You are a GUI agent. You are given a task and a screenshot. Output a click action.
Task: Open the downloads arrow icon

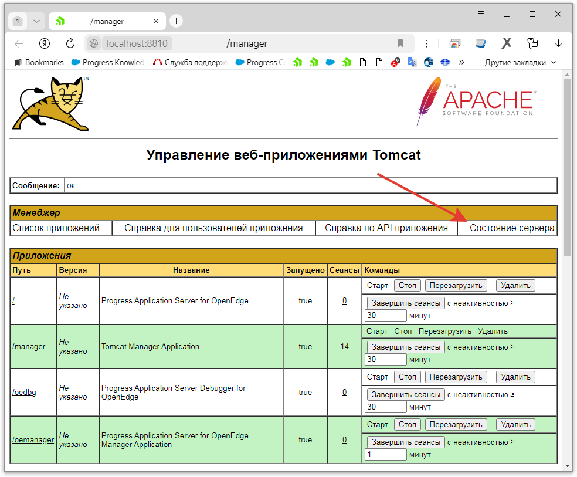pyautogui.click(x=558, y=44)
